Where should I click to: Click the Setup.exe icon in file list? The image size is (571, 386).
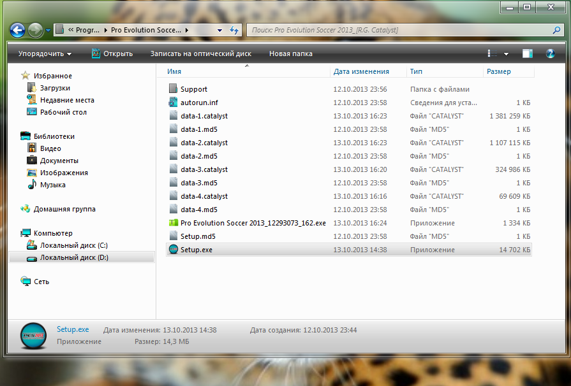174,249
